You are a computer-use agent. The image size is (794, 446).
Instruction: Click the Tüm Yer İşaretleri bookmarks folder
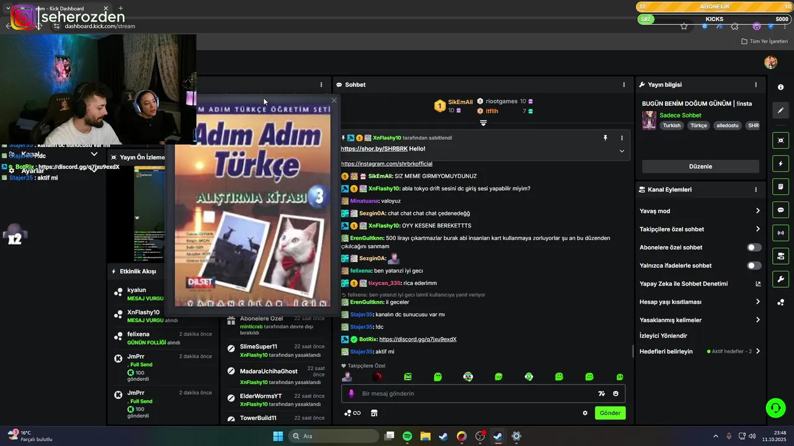(764, 42)
